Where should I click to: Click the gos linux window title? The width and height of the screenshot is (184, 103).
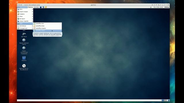pyautogui.click(x=93, y=5)
